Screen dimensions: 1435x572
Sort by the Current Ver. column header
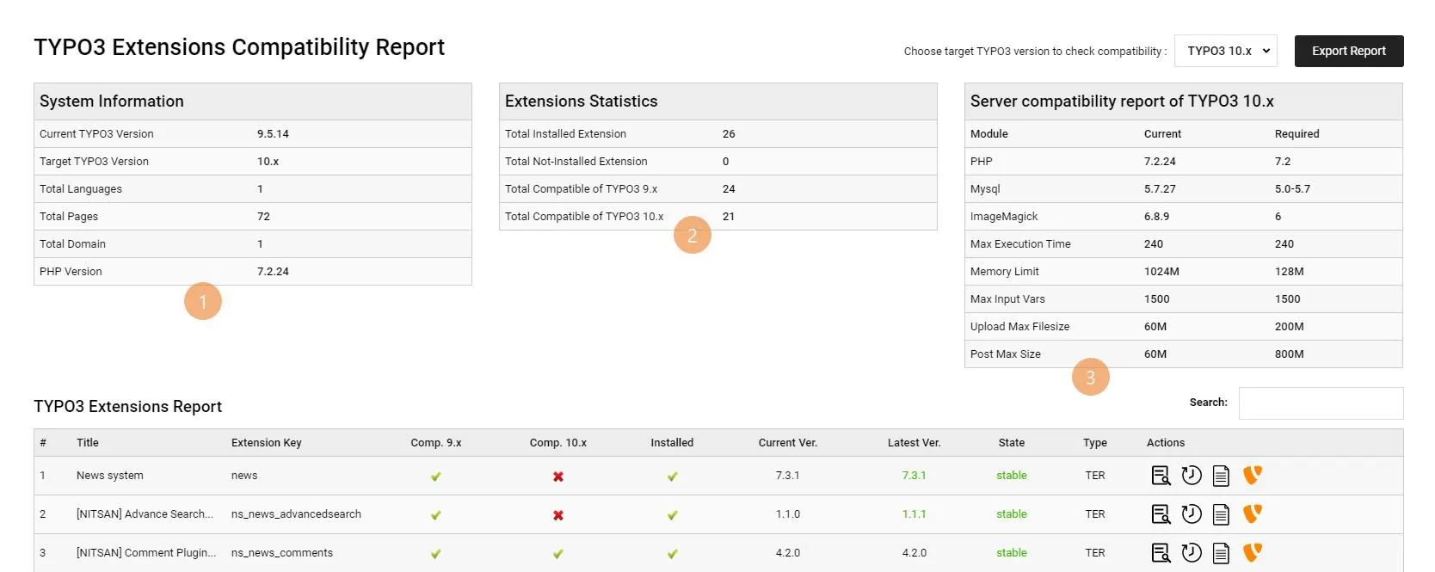788,443
